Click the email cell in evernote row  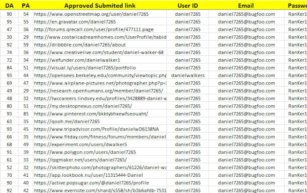click(x=247, y=190)
